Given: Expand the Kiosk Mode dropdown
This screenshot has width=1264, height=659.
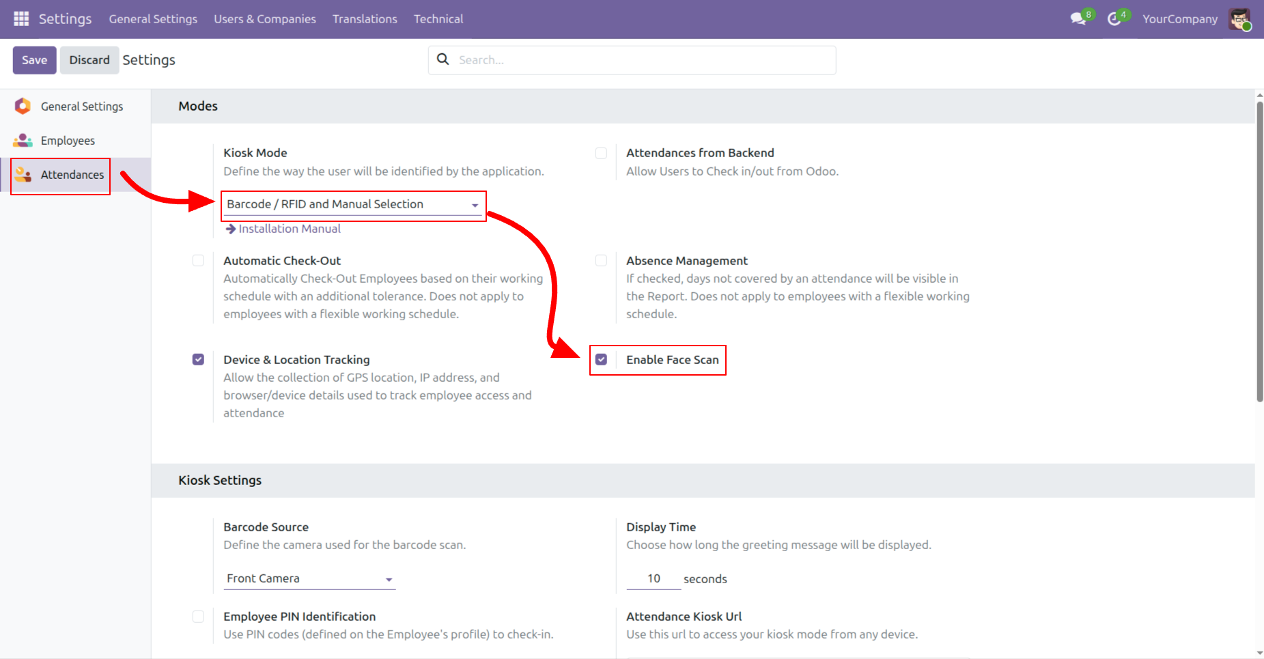Looking at the screenshot, I should click(352, 204).
